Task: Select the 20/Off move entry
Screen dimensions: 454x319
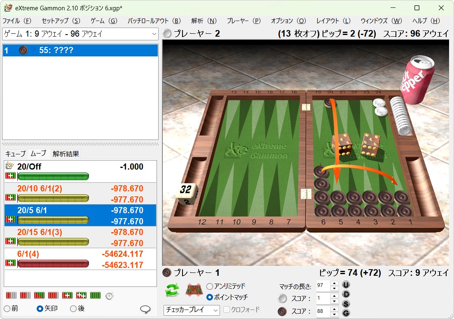Action: pyautogui.click(x=80, y=172)
